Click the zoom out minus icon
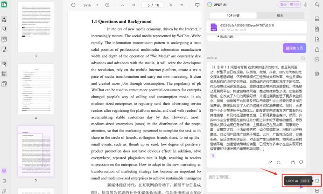Screen dimensions: 323x194 (73, 5)
